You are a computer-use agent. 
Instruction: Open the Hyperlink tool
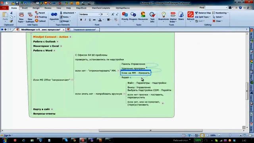point(54,17)
